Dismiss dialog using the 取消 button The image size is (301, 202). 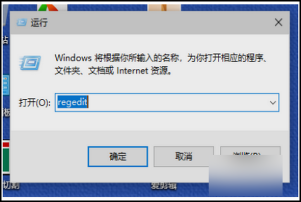pyautogui.click(x=184, y=156)
